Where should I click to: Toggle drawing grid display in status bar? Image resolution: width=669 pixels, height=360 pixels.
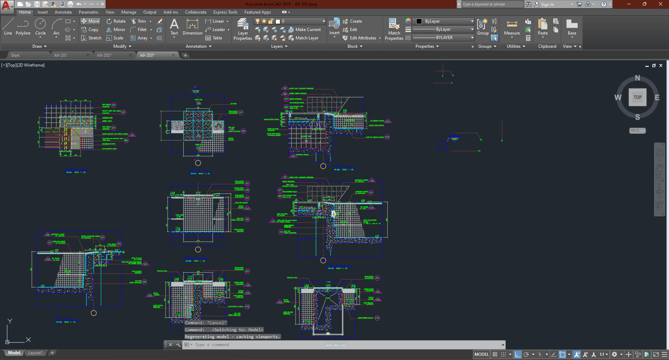(495, 354)
